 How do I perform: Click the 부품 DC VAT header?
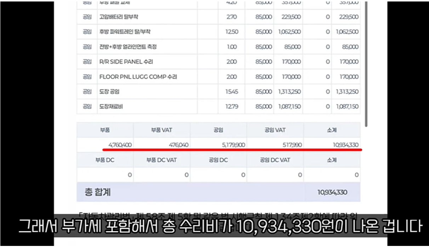(161, 160)
